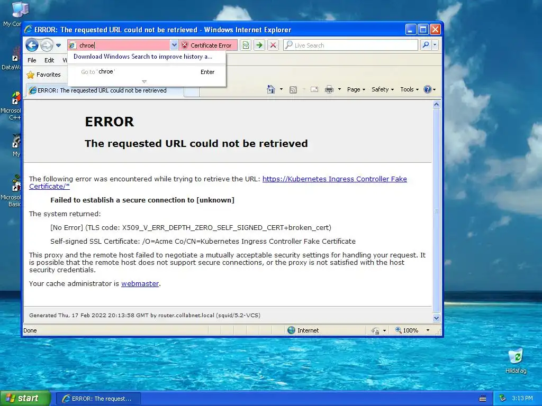Switch to the 'ERROR: The request...' taskbar button
This screenshot has width=542, height=406.
coord(98,399)
